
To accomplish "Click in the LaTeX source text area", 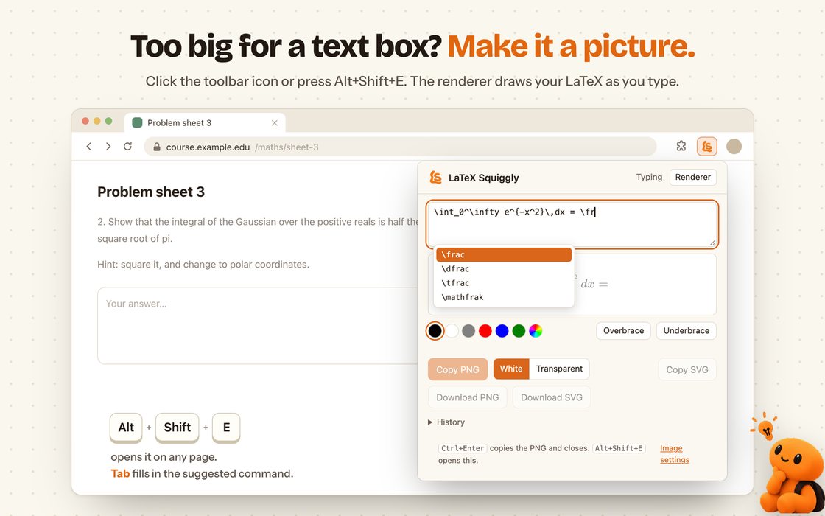I will pos(572,224).
